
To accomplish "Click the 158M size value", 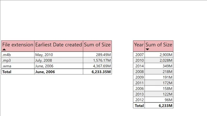I will pos(168,89).
